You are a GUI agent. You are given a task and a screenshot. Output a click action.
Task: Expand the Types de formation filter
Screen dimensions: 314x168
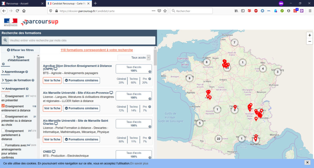(x=16, y=80)
